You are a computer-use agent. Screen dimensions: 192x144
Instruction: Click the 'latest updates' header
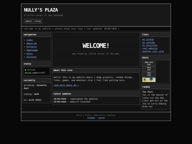pyautogui.click(x=96, y=94)
